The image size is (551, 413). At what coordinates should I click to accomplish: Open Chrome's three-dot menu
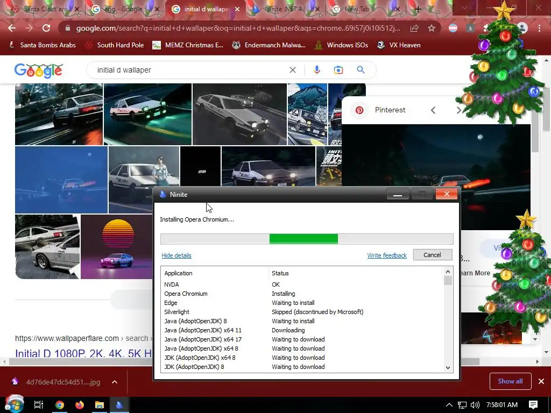click(539, 28)
